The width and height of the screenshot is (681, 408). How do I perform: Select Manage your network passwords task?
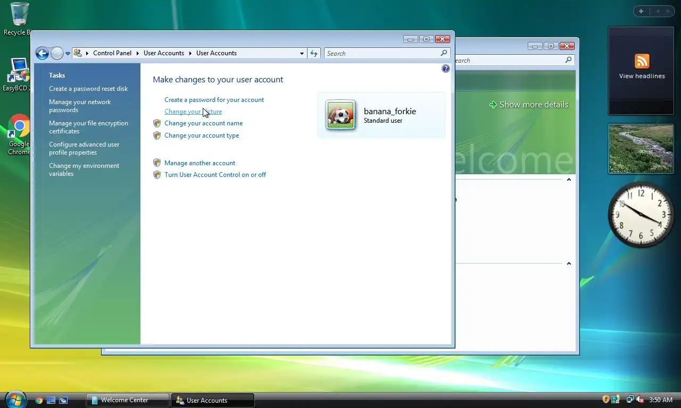pyautogui.click(x=80, y=106)
